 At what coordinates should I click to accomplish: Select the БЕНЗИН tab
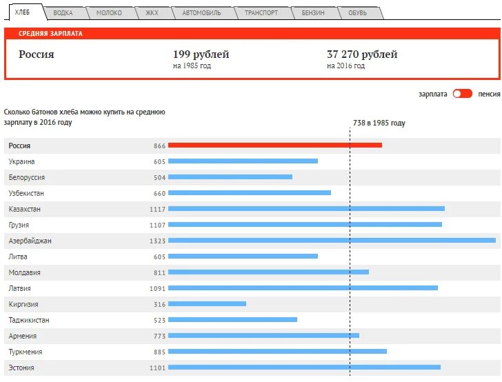[x=313, y=13]
